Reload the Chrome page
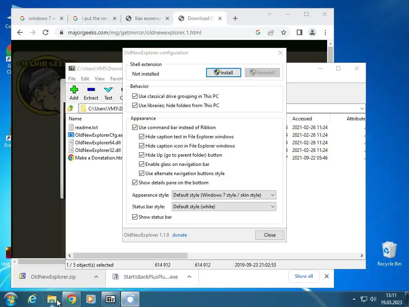Viewport: 409px width, 307px height. [x=46, y=33]
